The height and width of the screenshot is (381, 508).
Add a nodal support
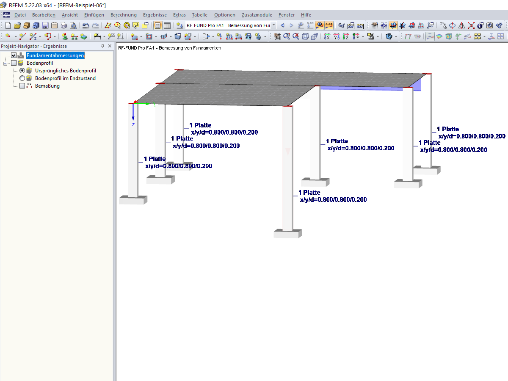[x=64, y=36]
